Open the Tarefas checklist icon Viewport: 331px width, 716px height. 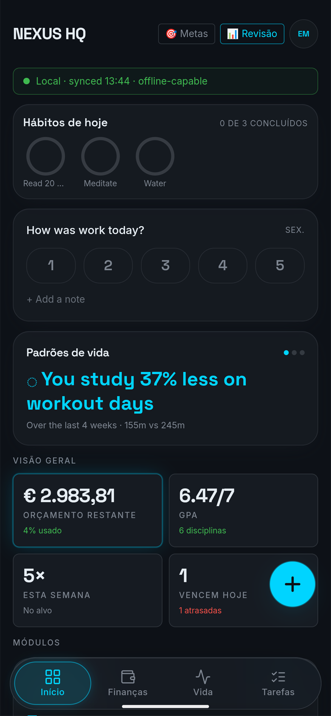[278, 677]
